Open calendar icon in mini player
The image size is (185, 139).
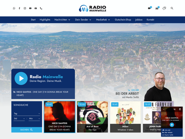click(180, 109)
